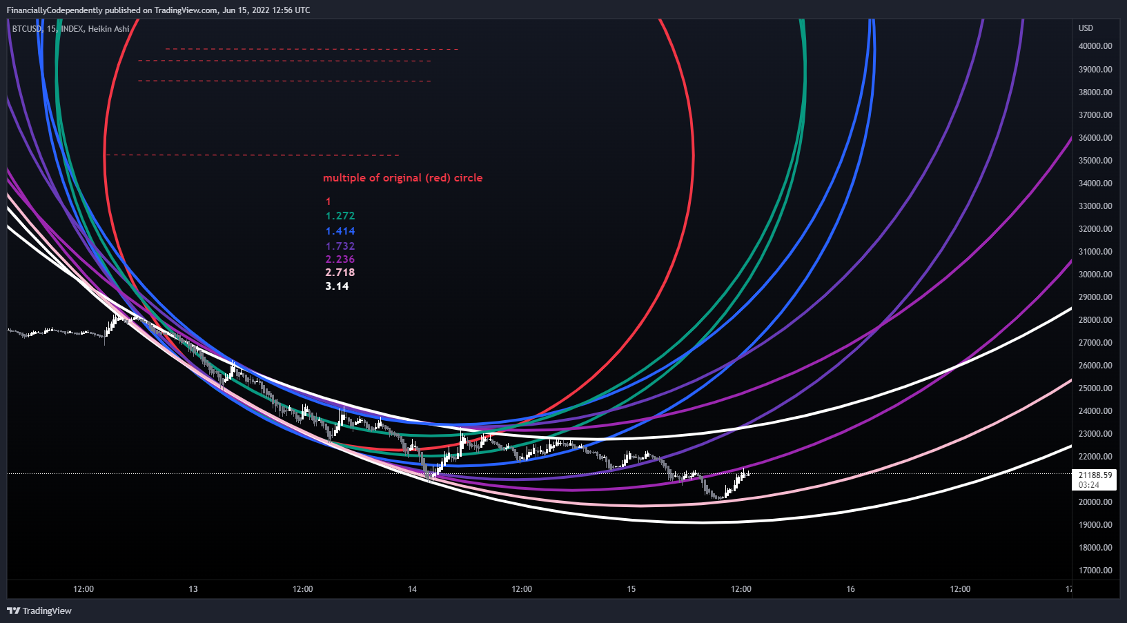
Task: Click the 22000.00 price axis label
Action: click(x=1095, y=456)
